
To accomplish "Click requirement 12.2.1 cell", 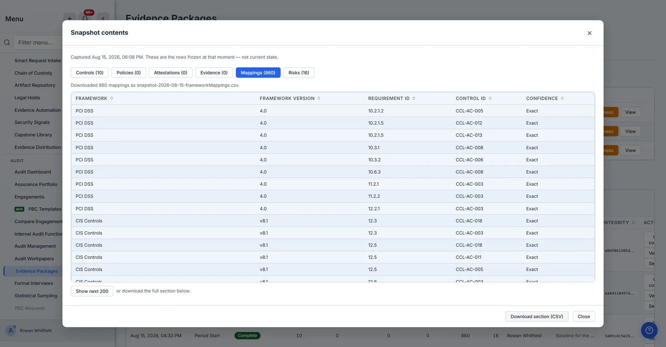I will coord(374,209).
